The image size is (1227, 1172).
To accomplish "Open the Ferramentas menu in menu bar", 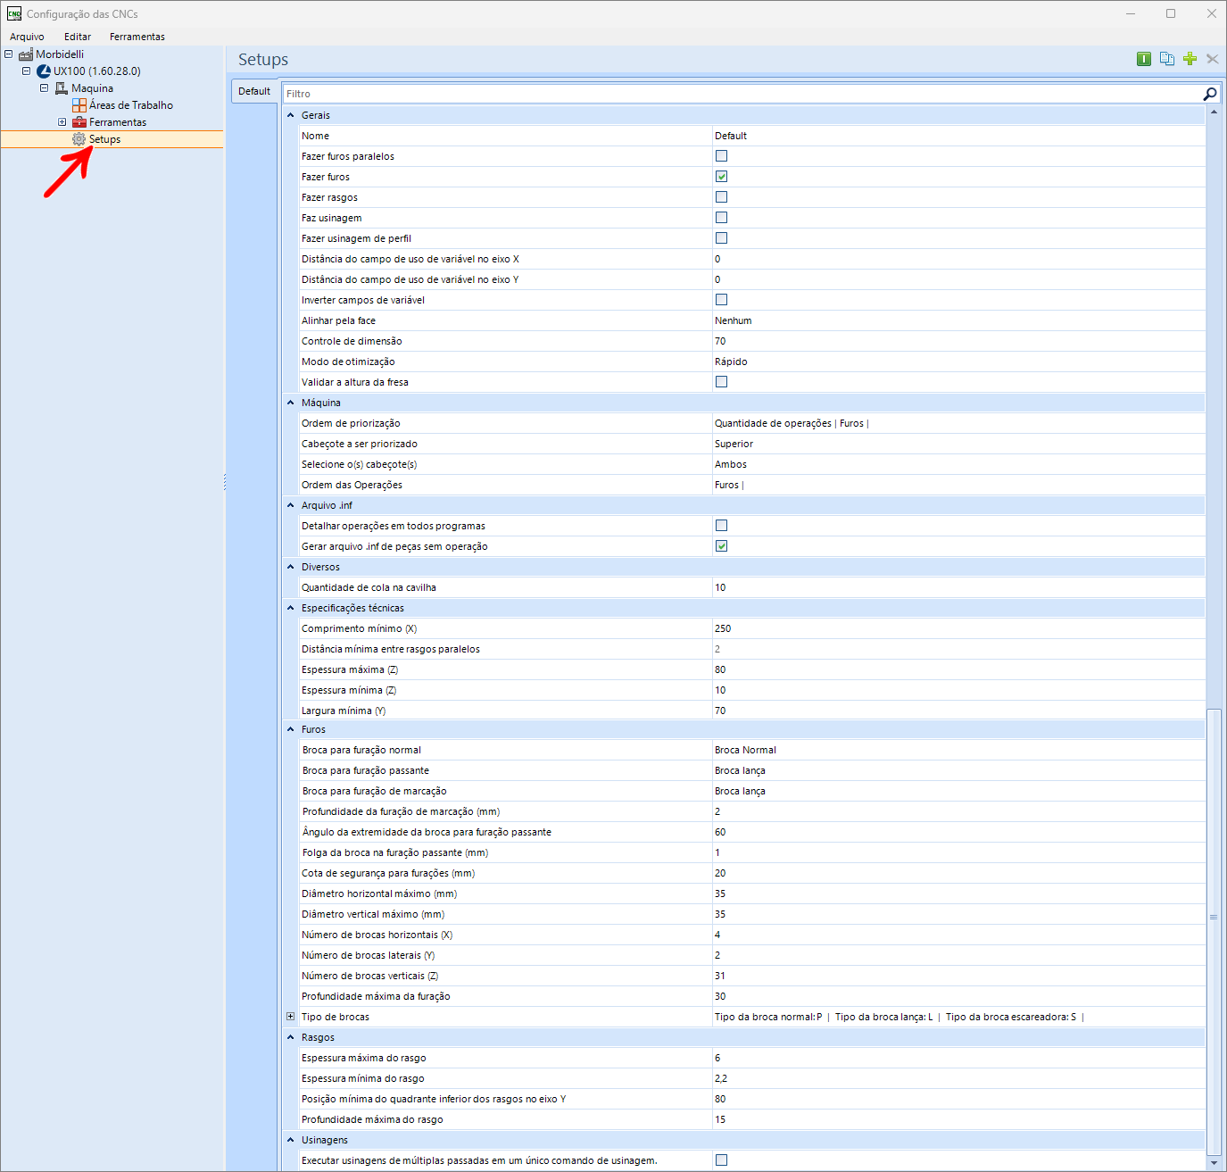I will [137, 37].
